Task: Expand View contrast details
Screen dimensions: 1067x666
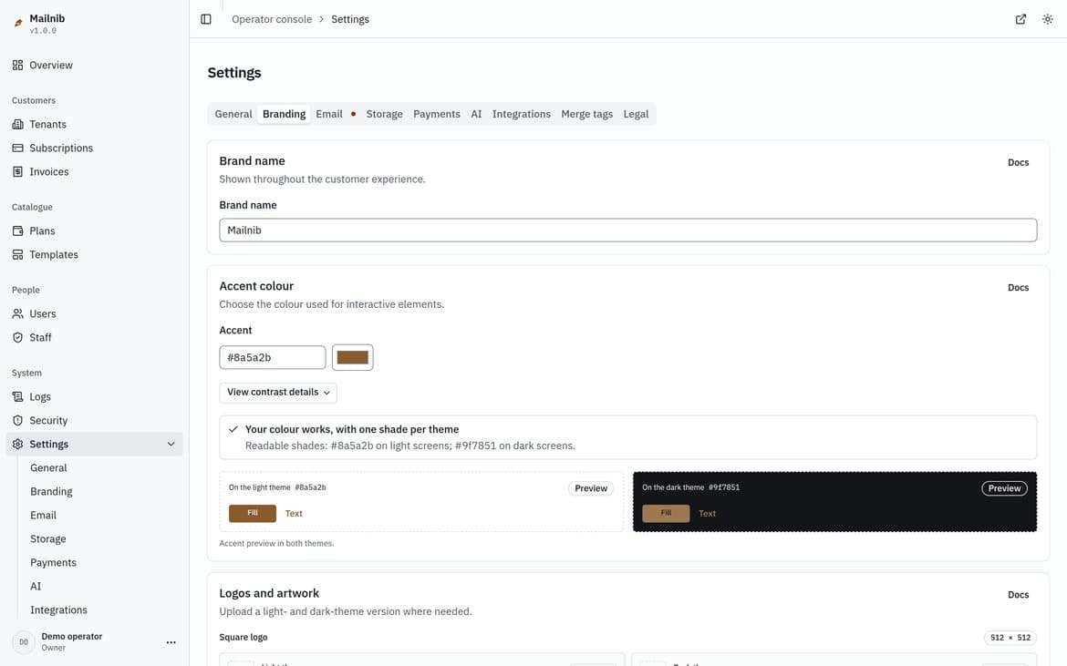Action: coord(278,393)
